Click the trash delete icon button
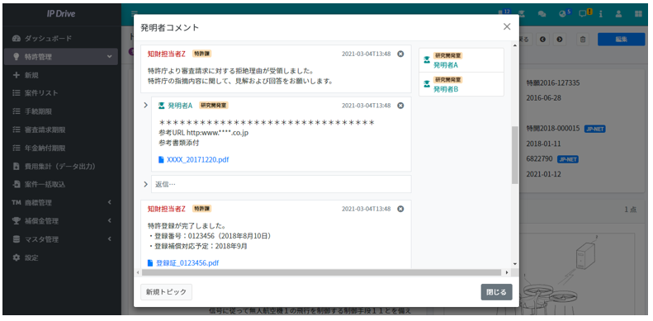 pos(583,40)
